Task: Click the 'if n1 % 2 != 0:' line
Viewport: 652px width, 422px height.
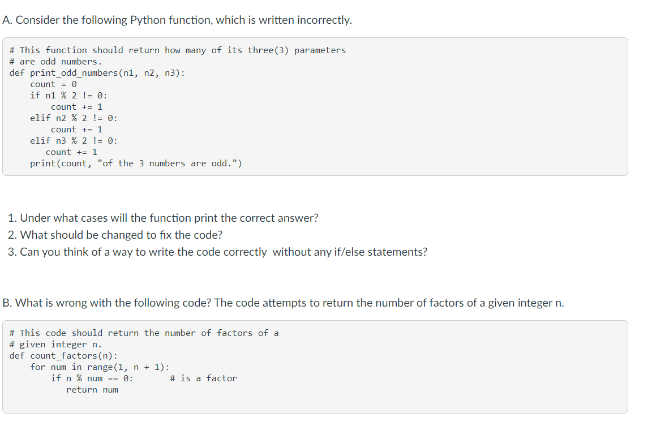Action: coord(68,96)
